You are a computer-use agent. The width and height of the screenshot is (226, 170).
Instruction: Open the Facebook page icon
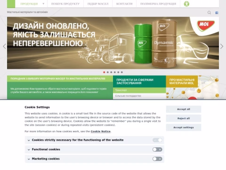(217, 13)
